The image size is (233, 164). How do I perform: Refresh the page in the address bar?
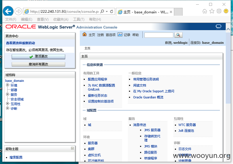pyautogui.click(x=112, y=11)
